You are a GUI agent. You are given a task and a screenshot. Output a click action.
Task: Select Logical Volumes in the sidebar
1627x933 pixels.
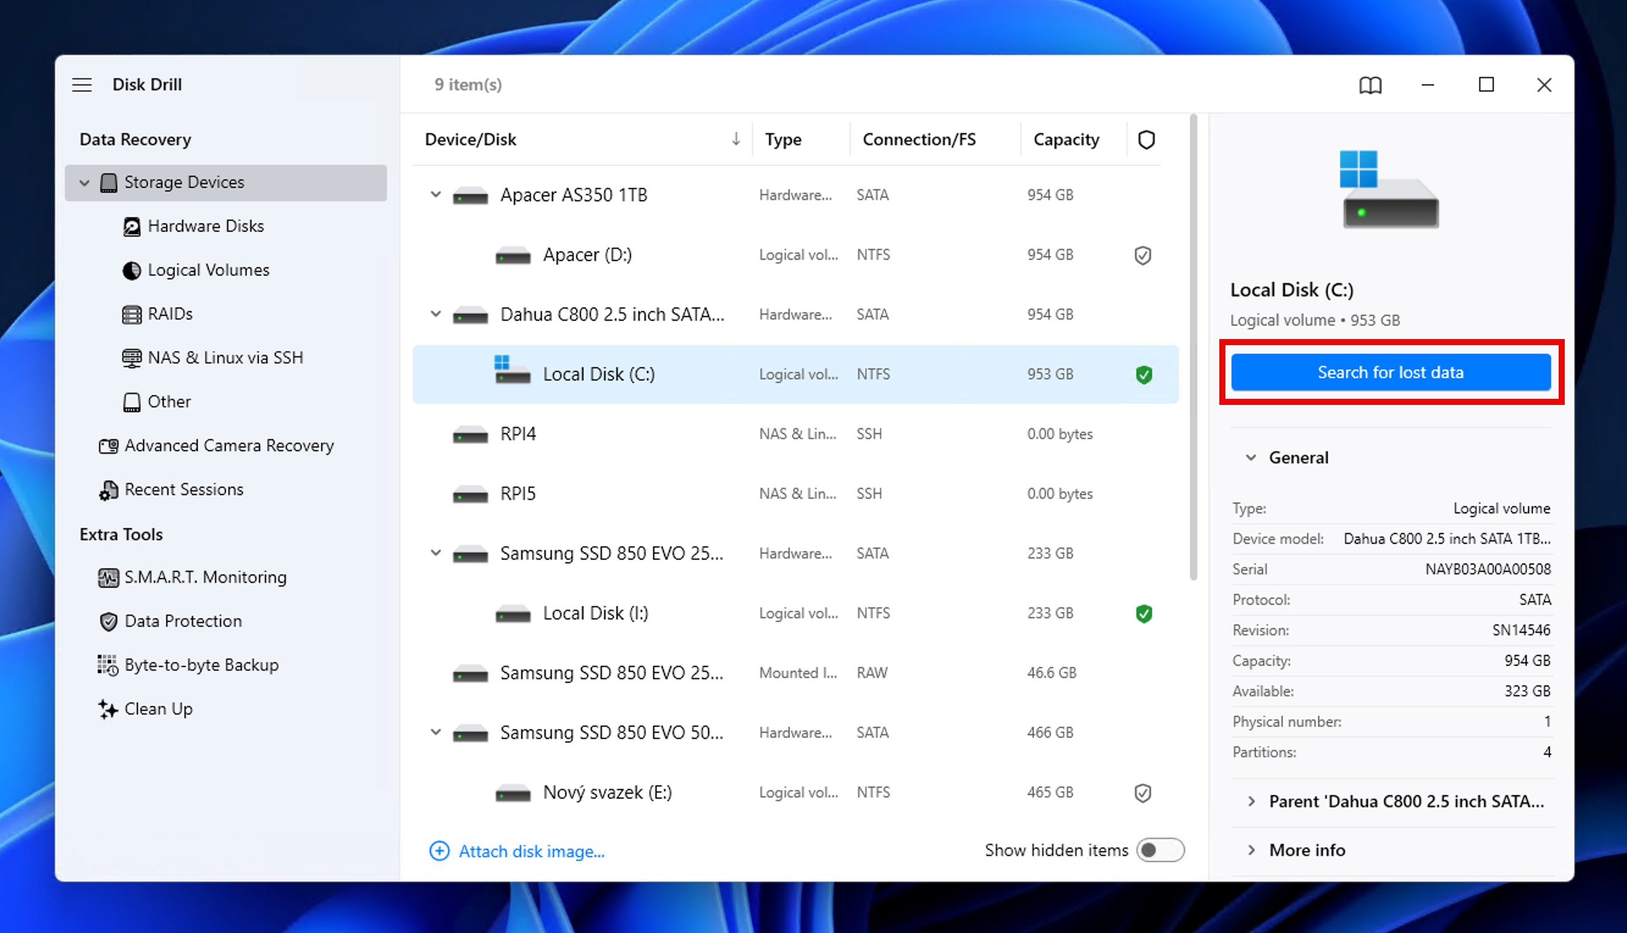click(209, 270)
